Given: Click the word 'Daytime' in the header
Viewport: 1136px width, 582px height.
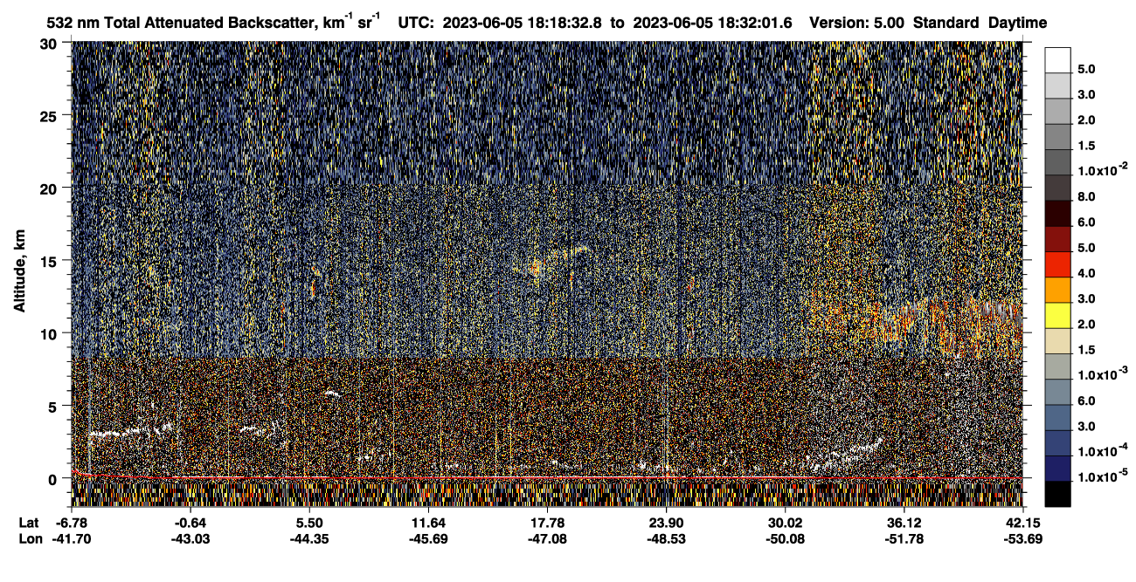Looking at the screenshot, I should [x=1017, y=23].
